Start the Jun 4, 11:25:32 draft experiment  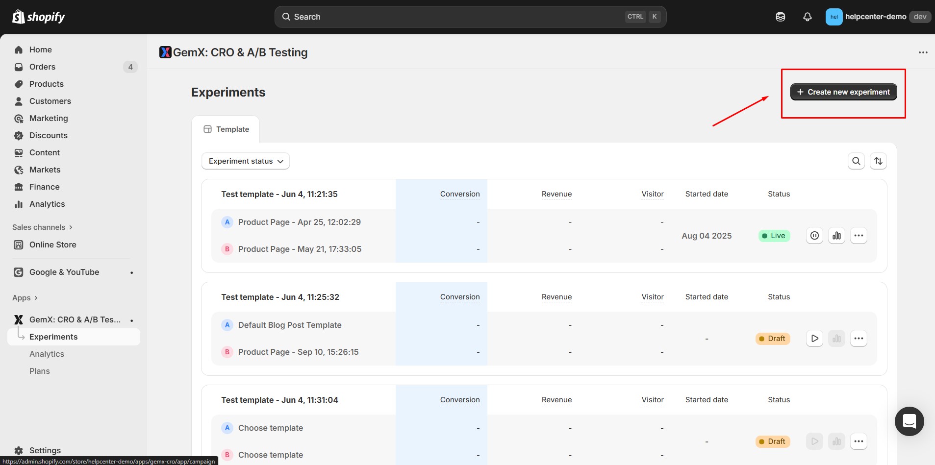coord(814,339)
